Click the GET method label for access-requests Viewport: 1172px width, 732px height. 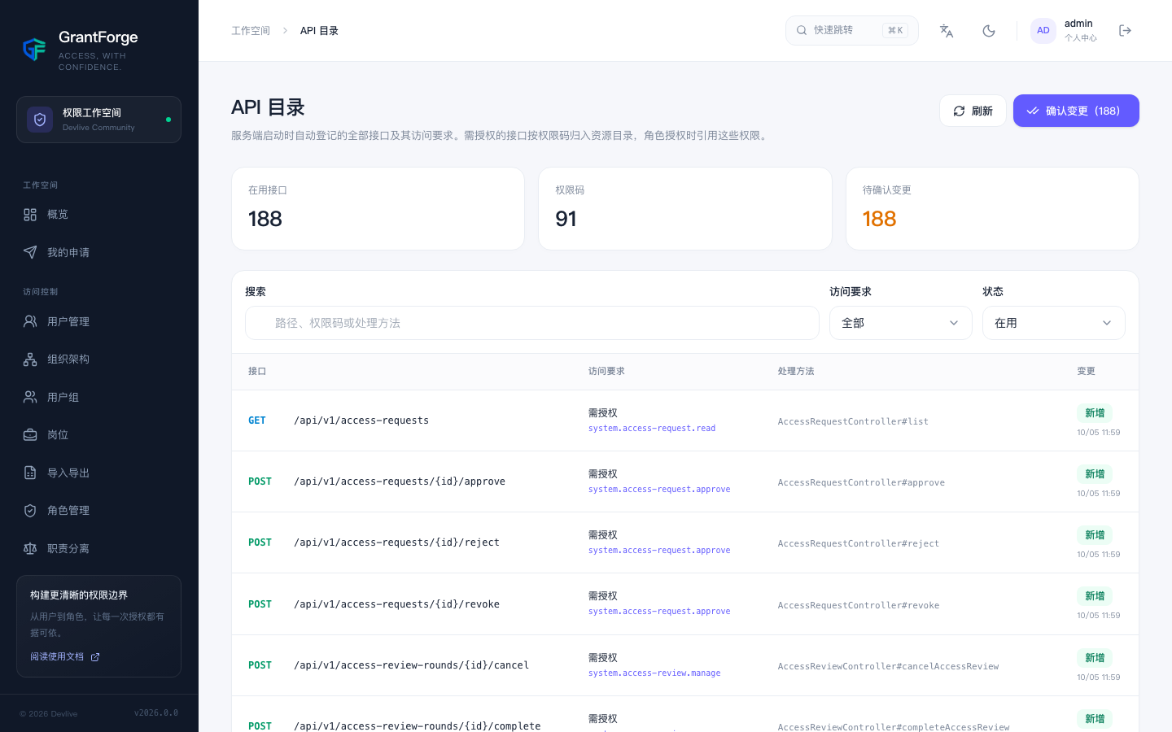coord(257,420)
